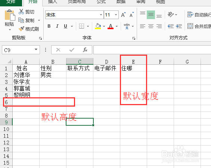Select row 9 header
211x168 pixels.
point(6,122)
